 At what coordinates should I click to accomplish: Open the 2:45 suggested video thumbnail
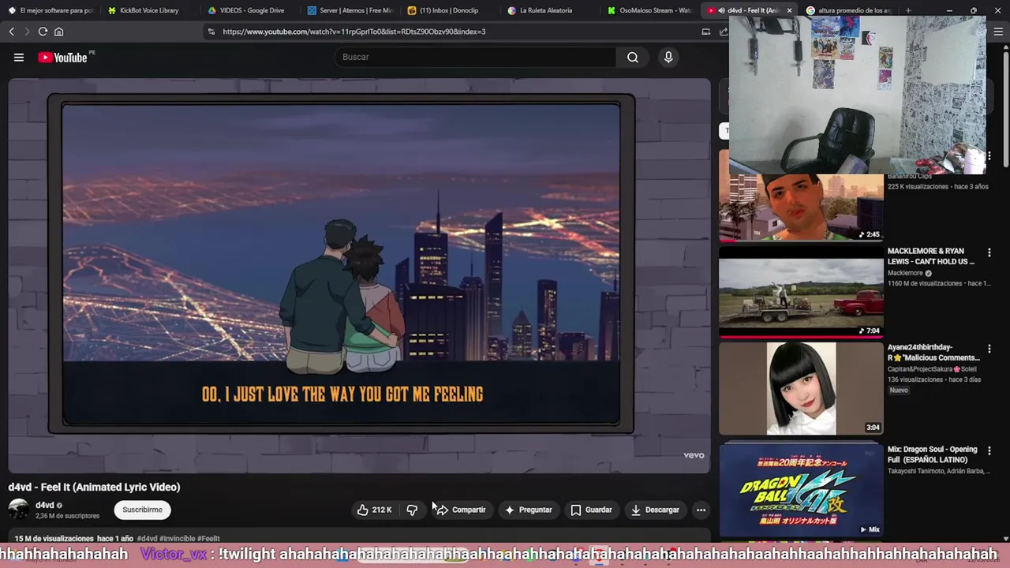[x=801, y=207]
